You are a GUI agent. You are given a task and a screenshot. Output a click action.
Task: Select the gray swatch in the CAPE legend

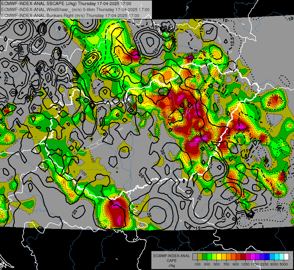click(195, 257)
